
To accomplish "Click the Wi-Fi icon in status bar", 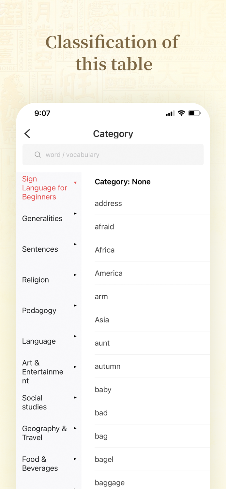I will click(x=181, y=113).
